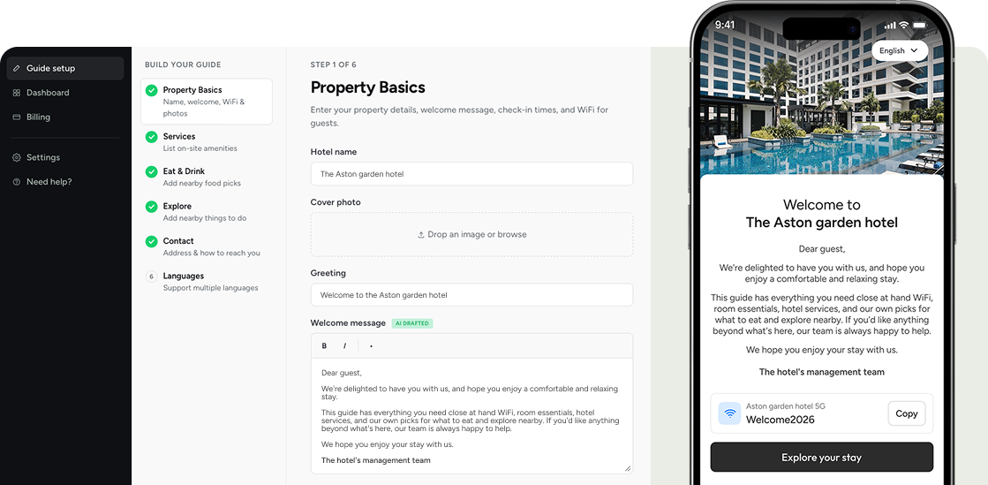
Task: Click the Need help question mark icon
Action: pos(17,182)
